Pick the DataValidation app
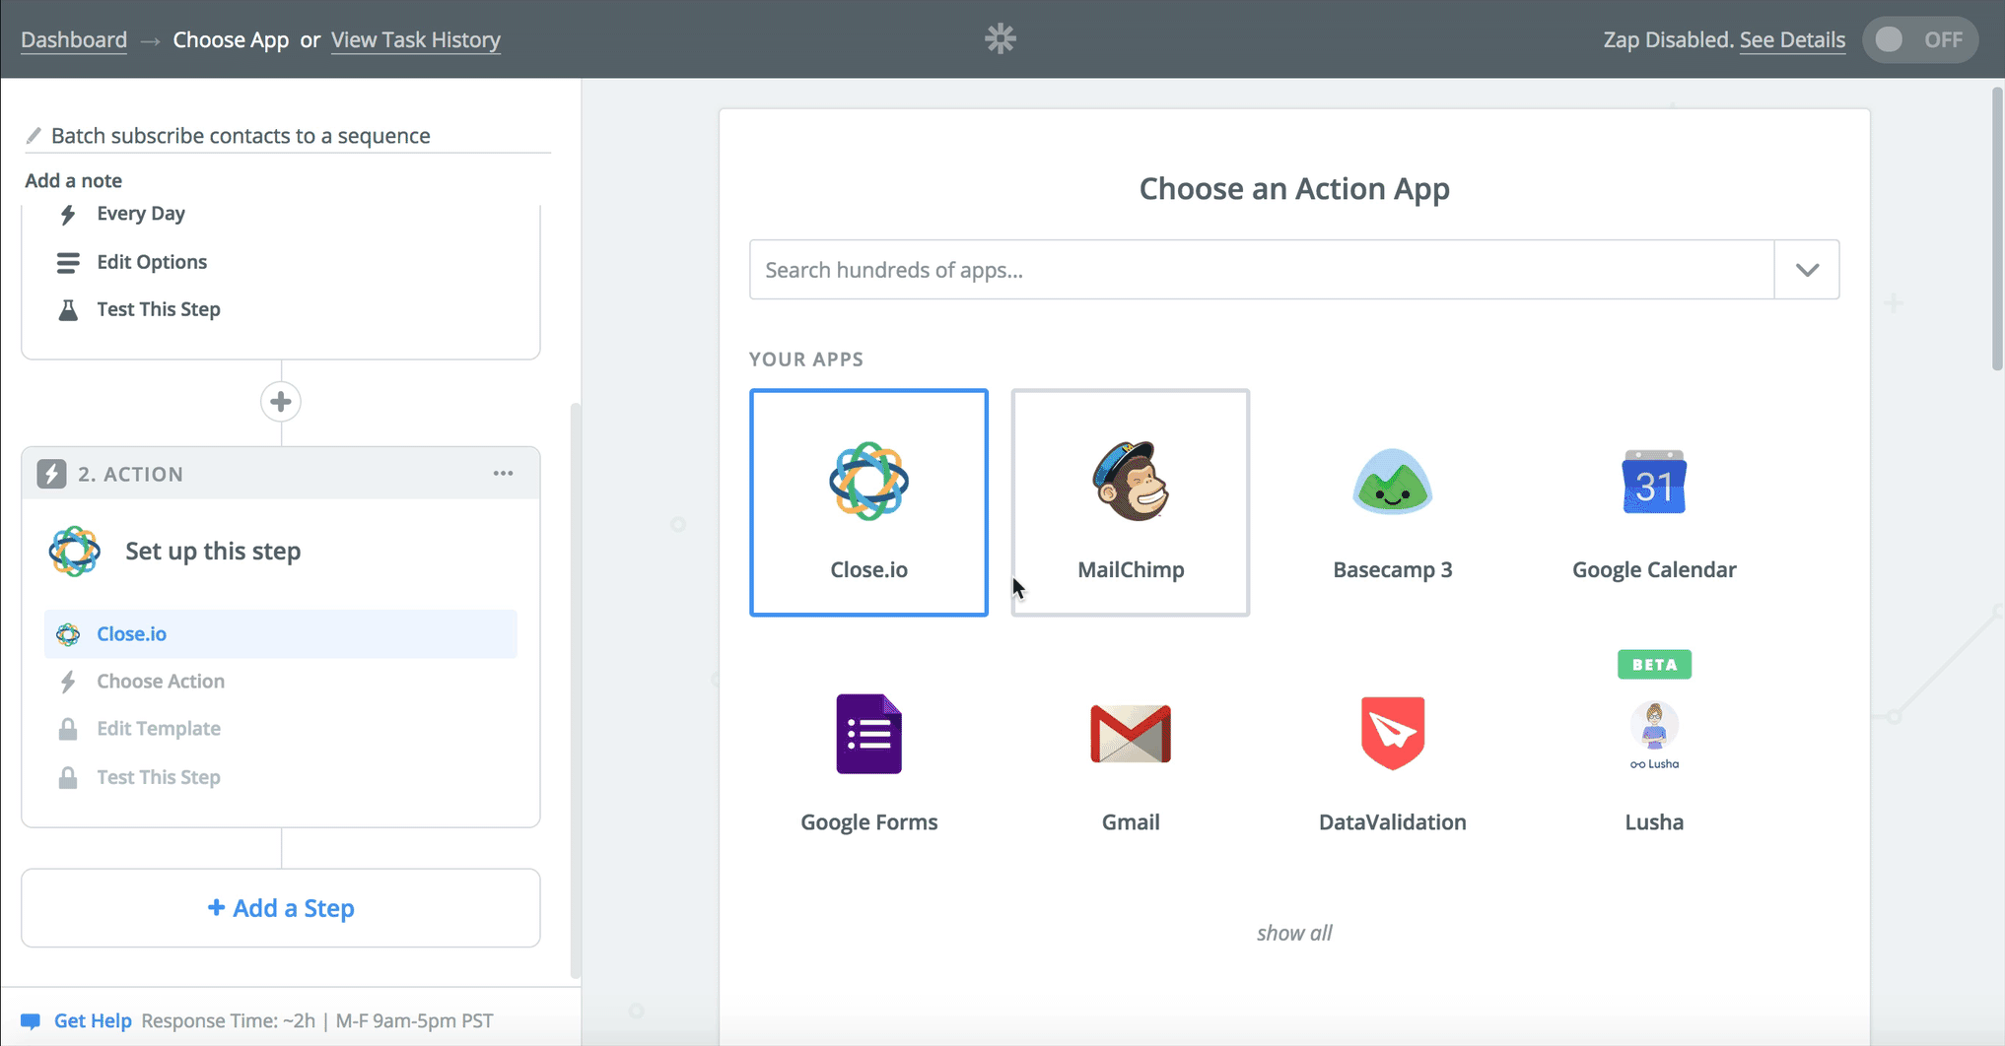 point(1392,756)
